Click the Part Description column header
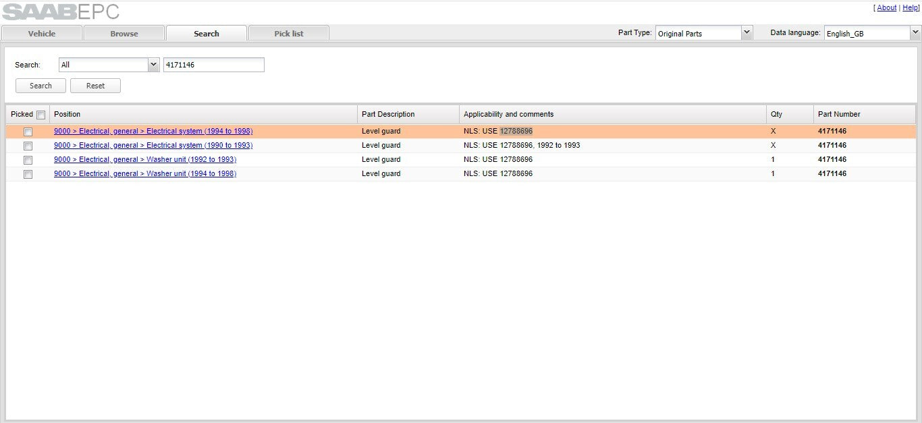922x423 pixels. click(408, 114)
